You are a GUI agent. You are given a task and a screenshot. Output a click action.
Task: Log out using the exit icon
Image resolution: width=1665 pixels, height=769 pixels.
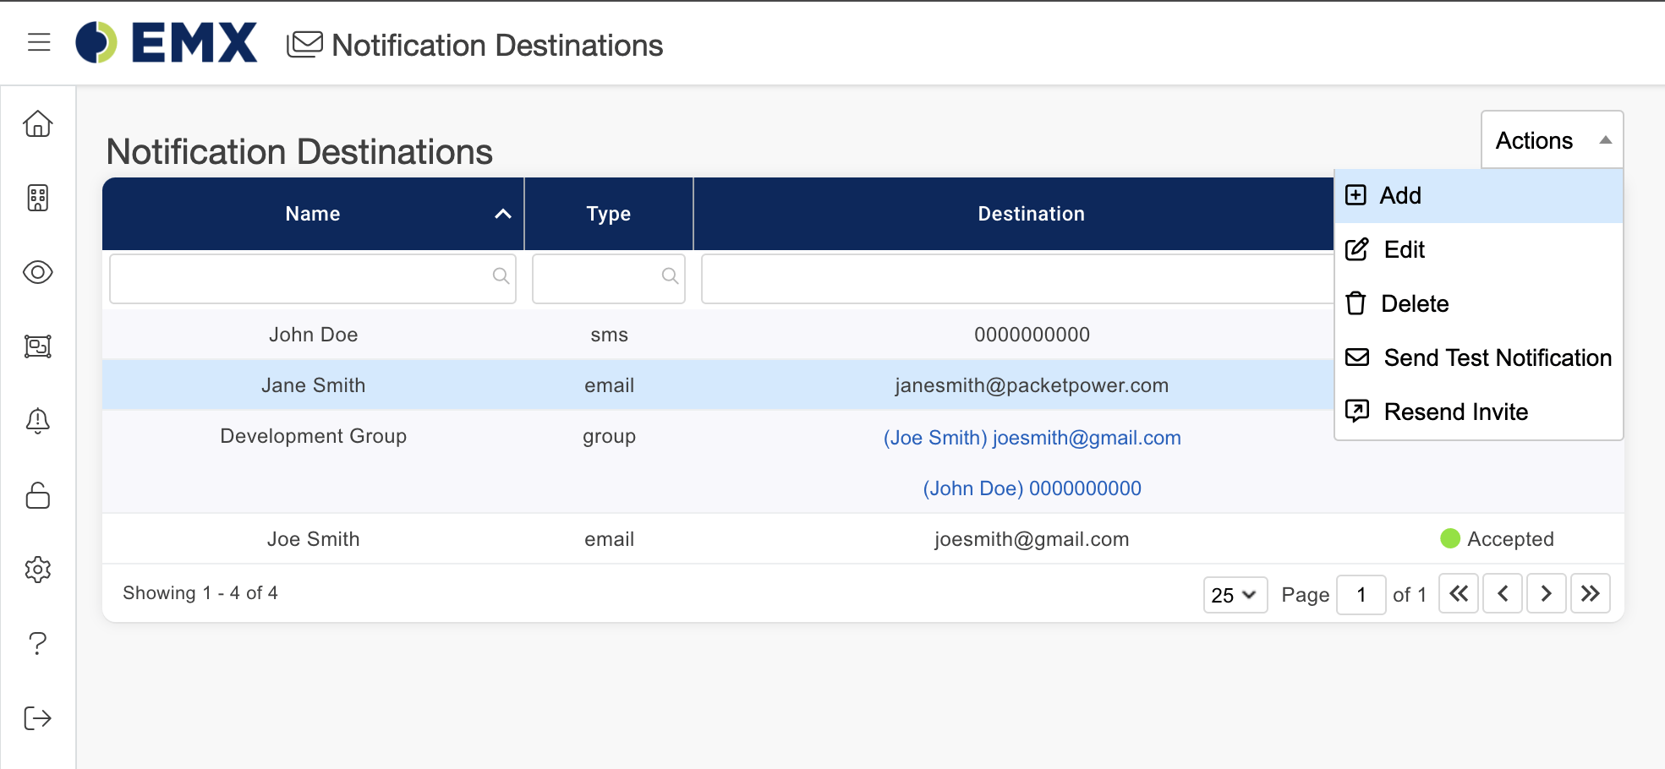point(38,718)
